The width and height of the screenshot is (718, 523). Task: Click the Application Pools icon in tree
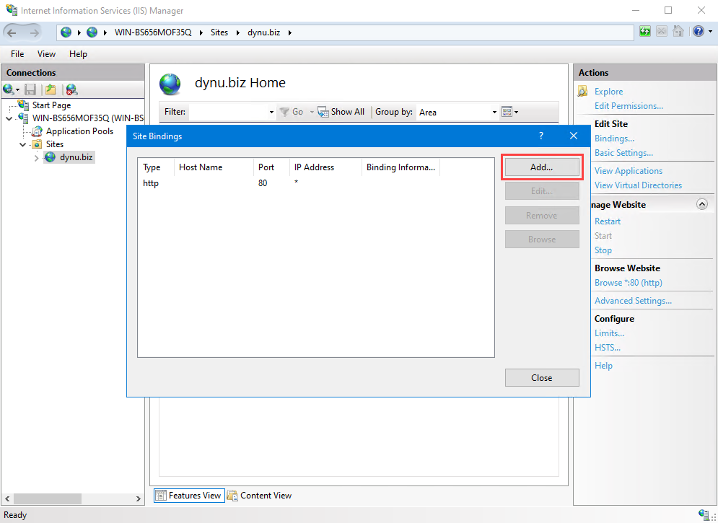pos(37,131)
